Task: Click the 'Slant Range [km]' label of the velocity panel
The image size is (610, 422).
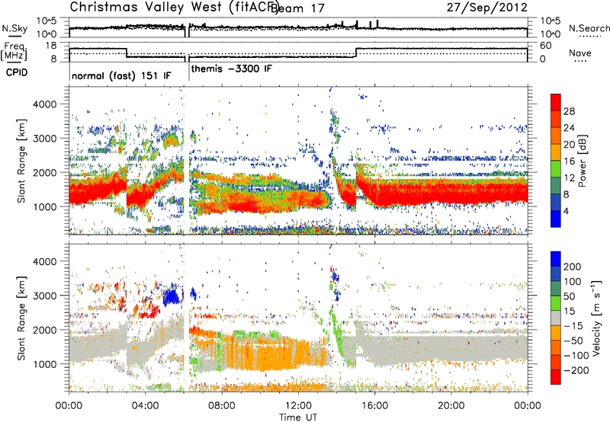Action: (x=21, y=318)
